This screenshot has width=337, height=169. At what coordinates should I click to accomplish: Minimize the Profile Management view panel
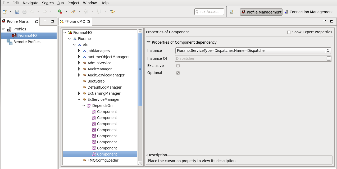(x=45, y=21)
